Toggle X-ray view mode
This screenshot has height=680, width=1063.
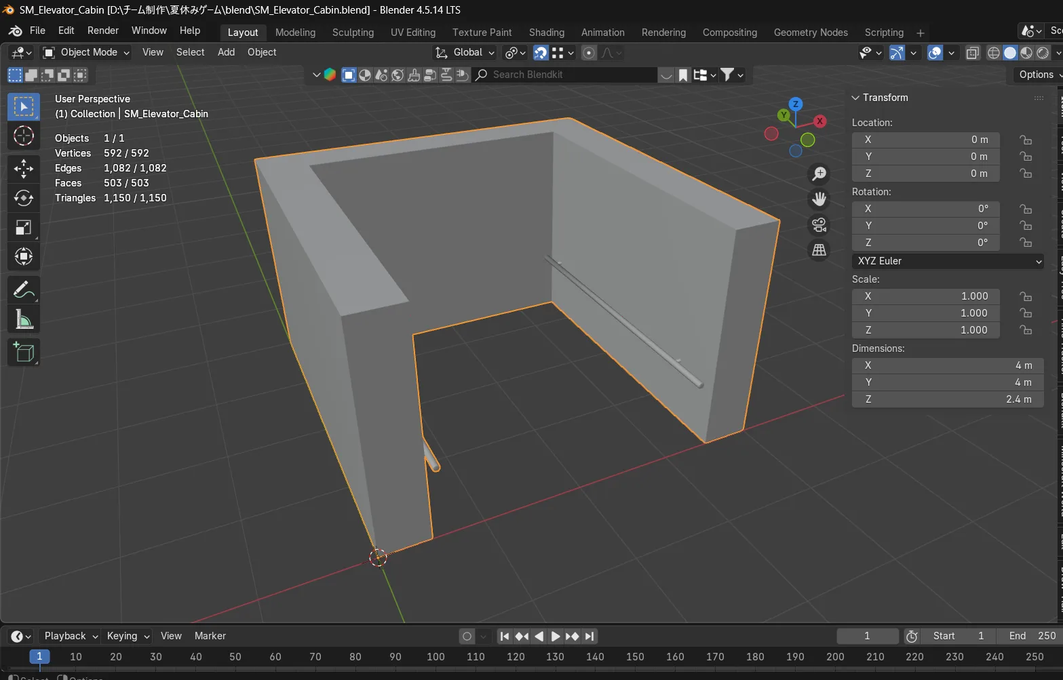click(972, 53)
